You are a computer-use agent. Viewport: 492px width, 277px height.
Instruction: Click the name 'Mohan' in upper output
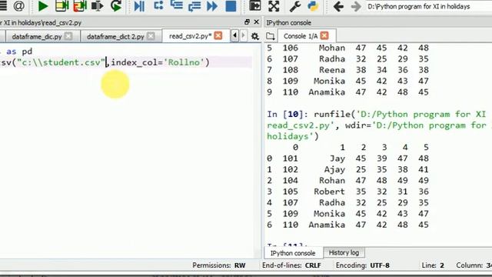point(332,48)
